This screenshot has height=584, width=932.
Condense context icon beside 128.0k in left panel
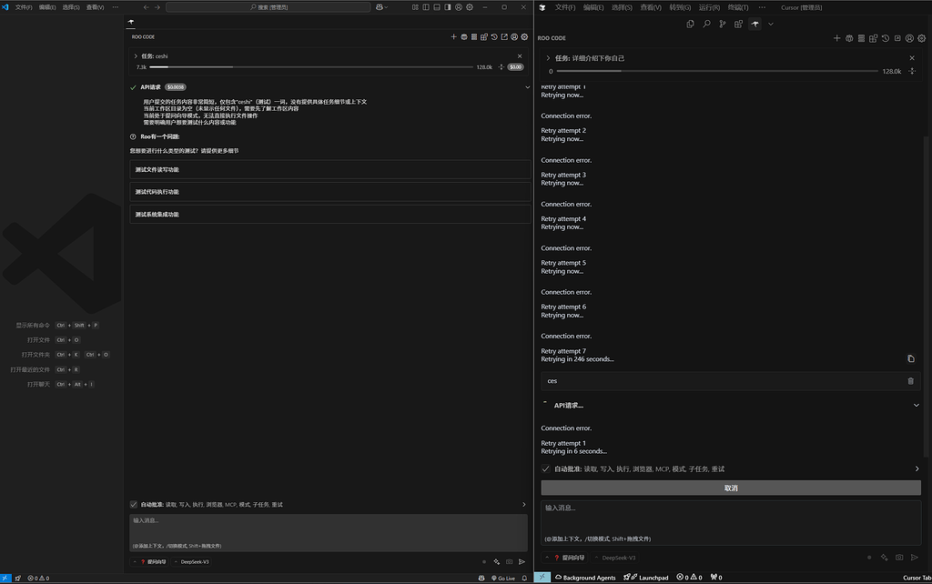(501, 67)
